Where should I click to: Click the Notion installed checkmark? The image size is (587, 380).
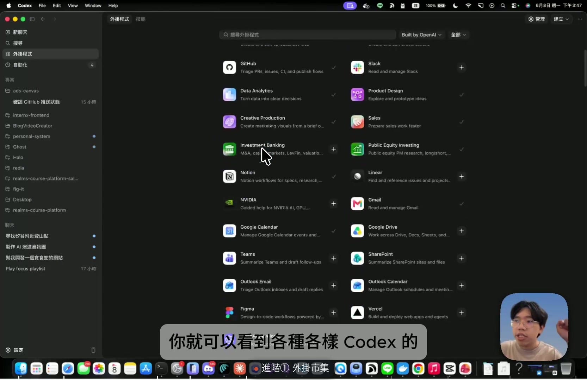(x=334, y=176)
